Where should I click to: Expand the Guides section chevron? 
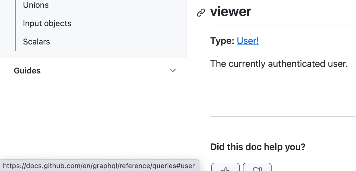pos(173,71)
